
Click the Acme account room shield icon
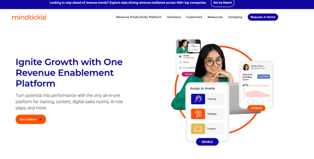tap(180, 57)
